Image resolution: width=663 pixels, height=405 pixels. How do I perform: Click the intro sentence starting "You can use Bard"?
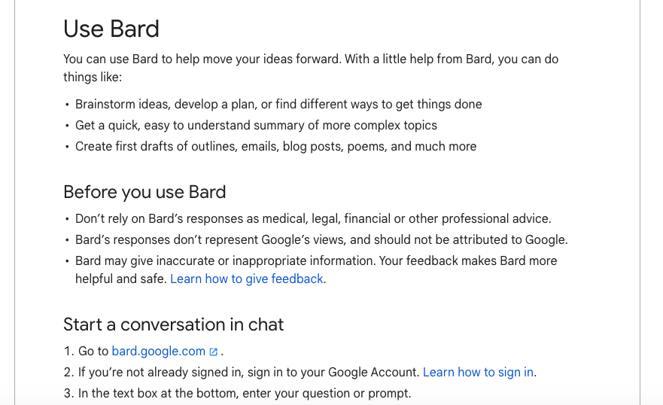click(x=310, y=59)
